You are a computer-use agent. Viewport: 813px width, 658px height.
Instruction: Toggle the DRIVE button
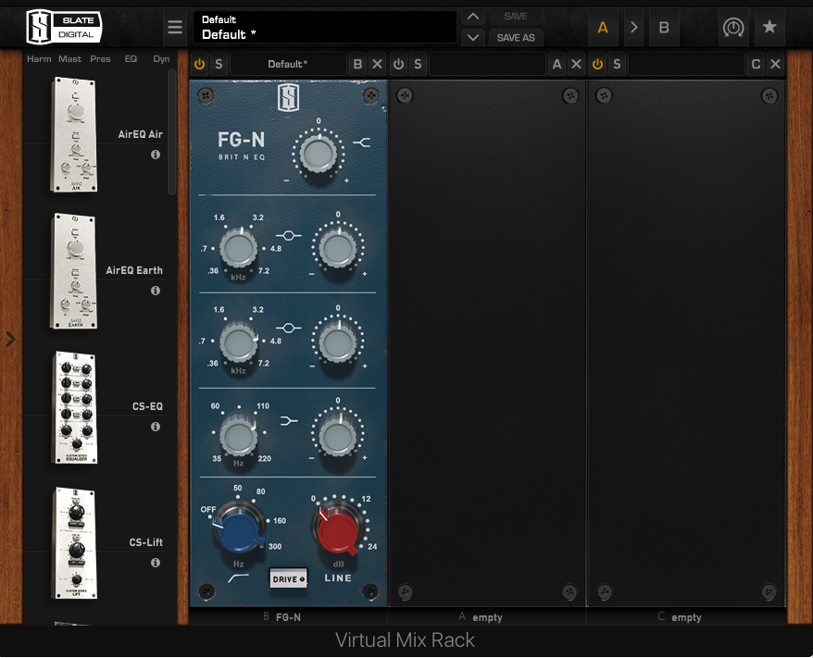tap(288, 578)
